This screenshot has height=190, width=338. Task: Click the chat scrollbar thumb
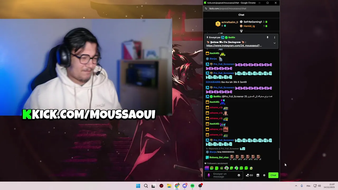279,154
